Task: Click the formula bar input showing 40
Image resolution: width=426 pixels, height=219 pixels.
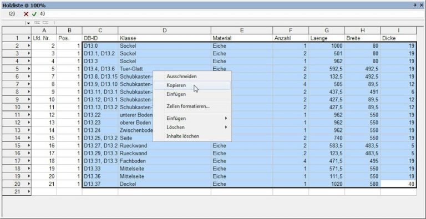Action: pos(231,14)
